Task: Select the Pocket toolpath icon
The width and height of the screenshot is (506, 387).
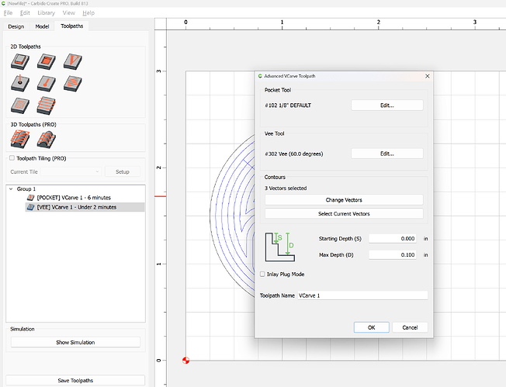Action: (46, 61)
